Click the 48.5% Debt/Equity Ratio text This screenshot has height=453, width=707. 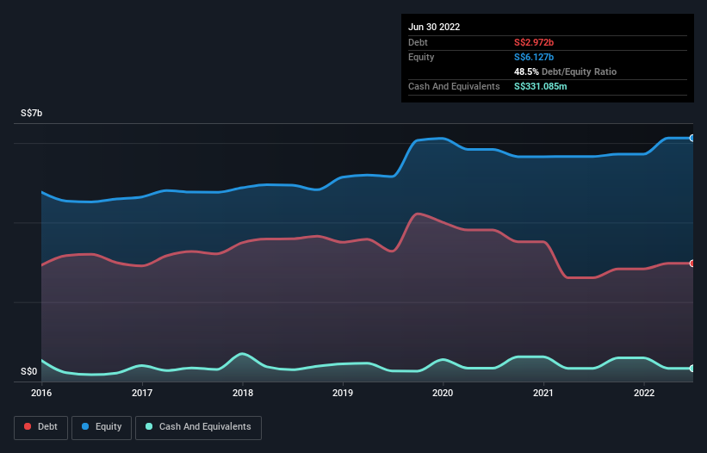(x=566, y=71)
